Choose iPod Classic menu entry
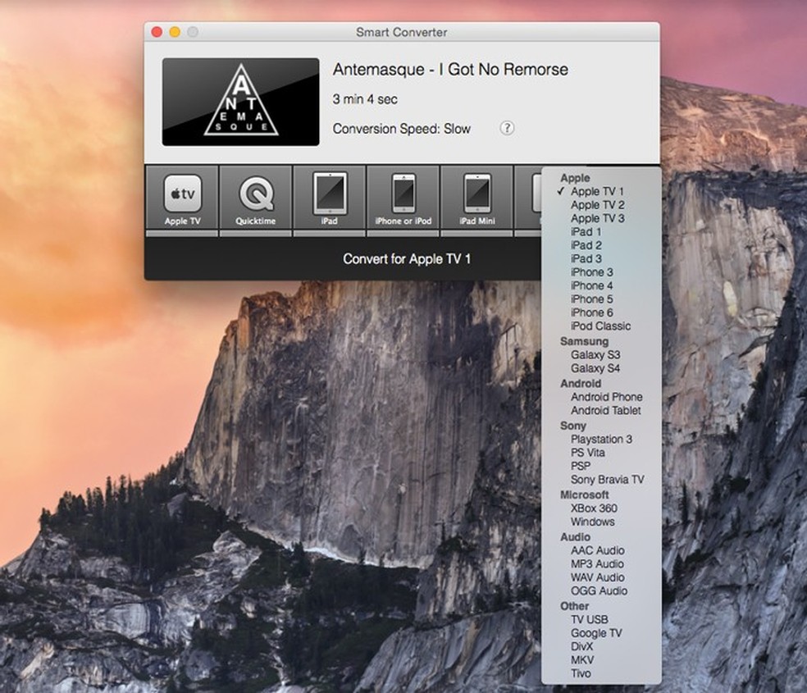Viewport: 807px width, 693px height. pos(601,326)
